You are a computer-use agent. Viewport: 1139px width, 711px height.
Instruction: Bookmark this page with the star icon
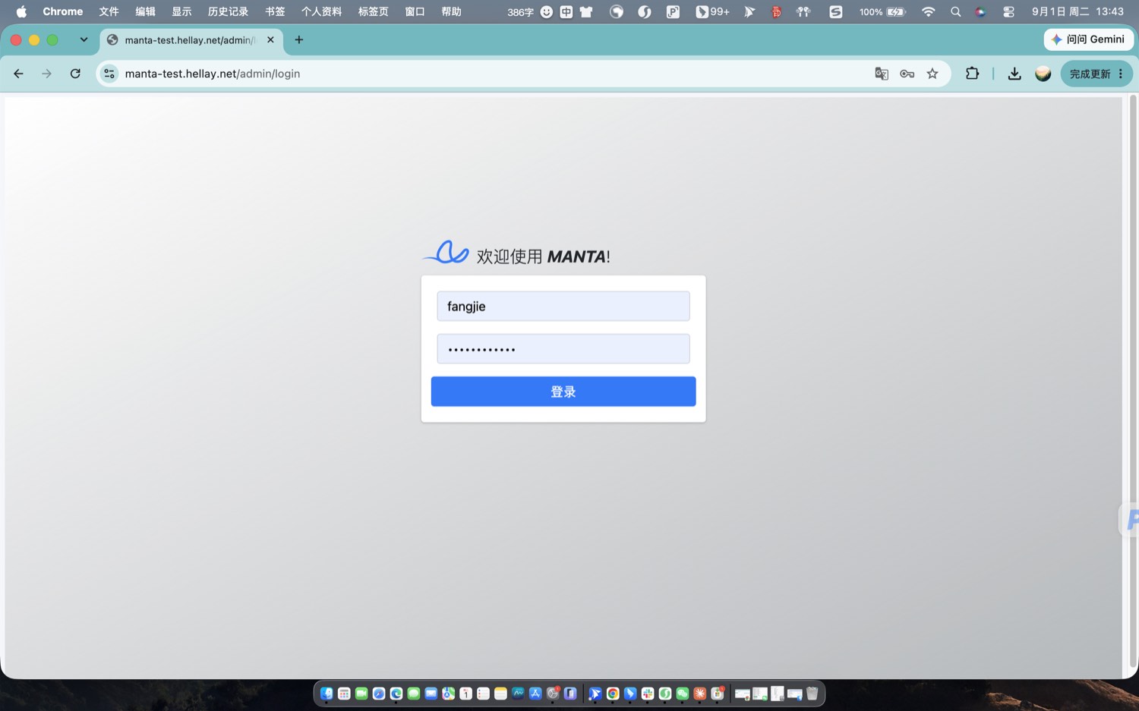click(x=932, y=74)
